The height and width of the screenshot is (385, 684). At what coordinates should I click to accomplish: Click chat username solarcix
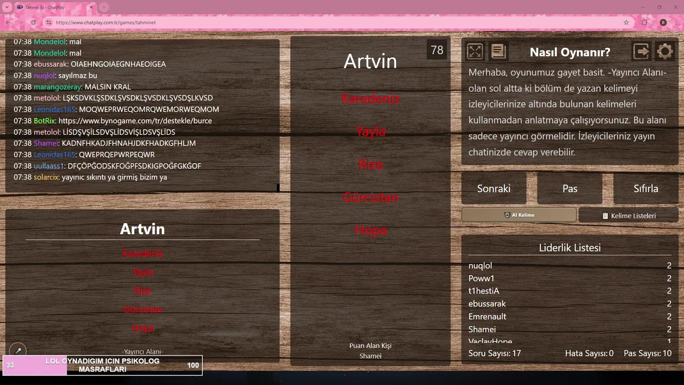46,177
